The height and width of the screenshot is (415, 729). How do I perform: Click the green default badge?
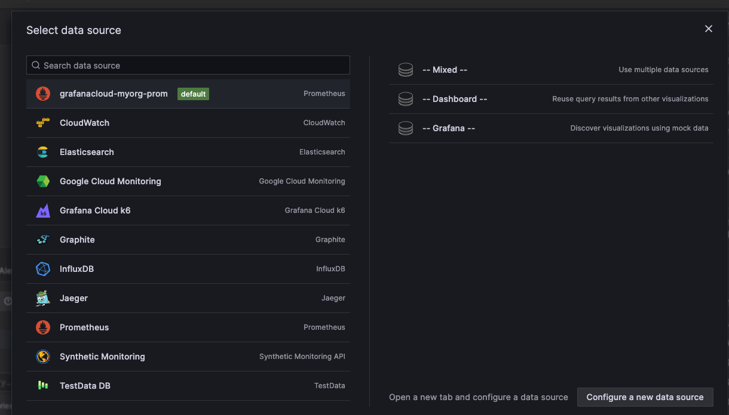193,94
